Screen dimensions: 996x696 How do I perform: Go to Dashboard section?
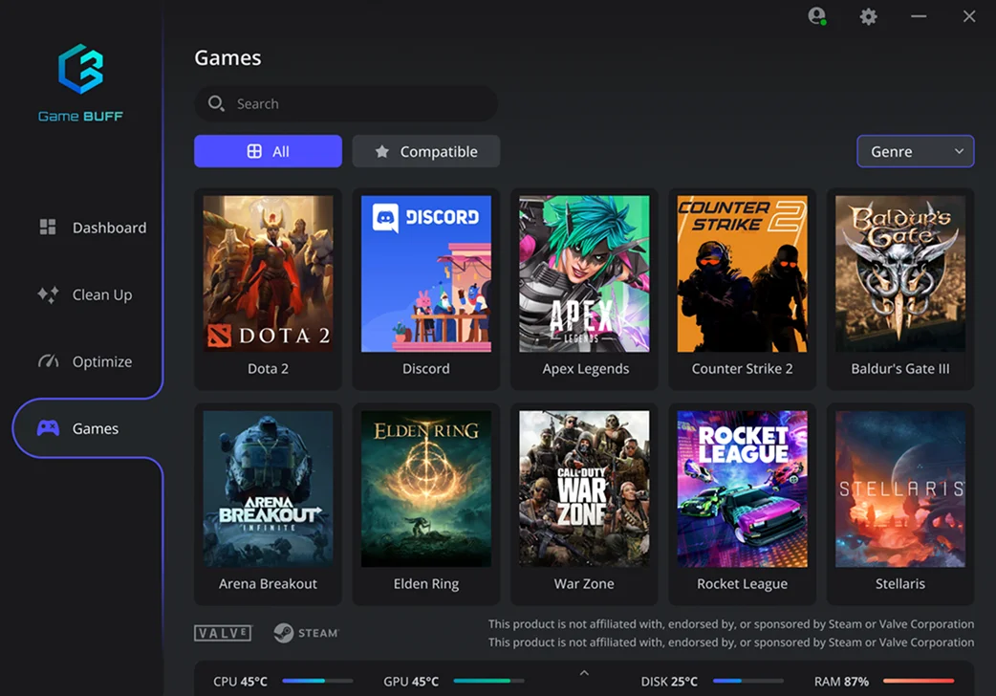[92, 228]
